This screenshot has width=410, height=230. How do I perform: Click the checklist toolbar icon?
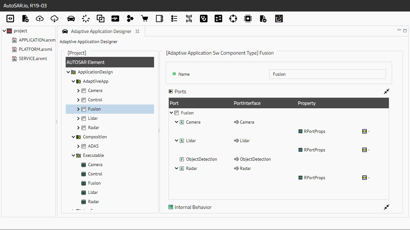[174, 19]
